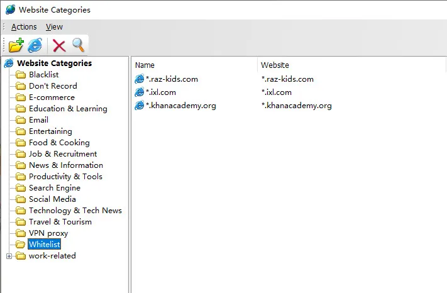The image size is (447, 293).
Task: Select the *.ixl.com entry name
Action: pos(161,92)
